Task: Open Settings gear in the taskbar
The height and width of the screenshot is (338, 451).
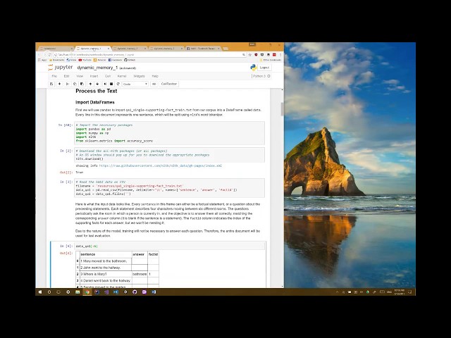Action: click(68, 292)
